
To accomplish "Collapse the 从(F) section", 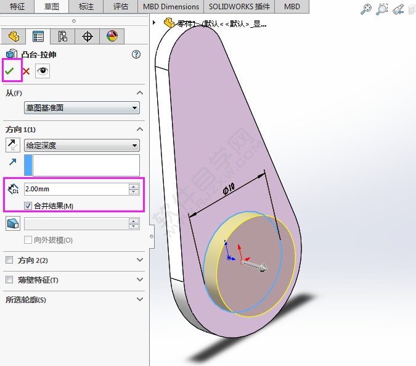I will click(x=140, y=93).
